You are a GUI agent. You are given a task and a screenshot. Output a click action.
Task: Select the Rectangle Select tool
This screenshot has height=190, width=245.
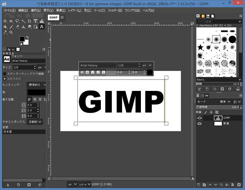click(11, 21)
